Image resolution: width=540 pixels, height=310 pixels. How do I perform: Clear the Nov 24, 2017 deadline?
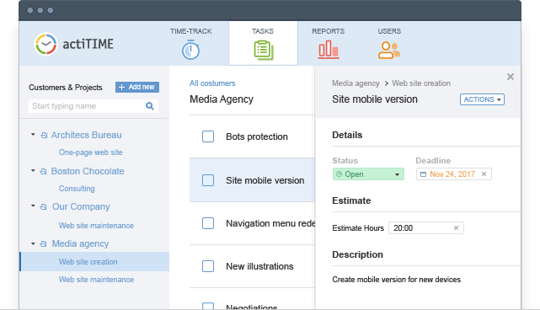tap(484, 174)
